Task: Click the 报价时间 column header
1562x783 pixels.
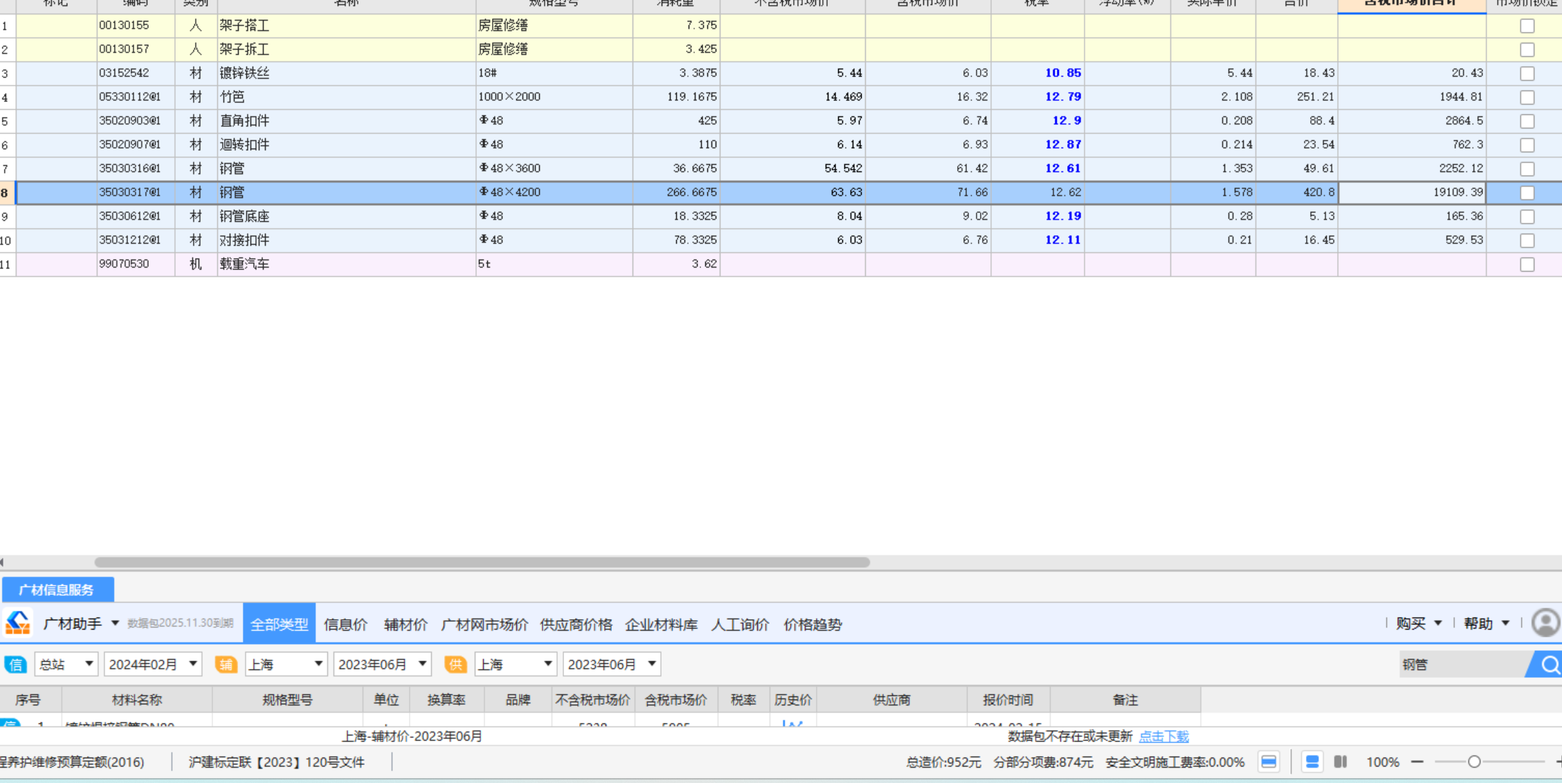Action: 1008,700
